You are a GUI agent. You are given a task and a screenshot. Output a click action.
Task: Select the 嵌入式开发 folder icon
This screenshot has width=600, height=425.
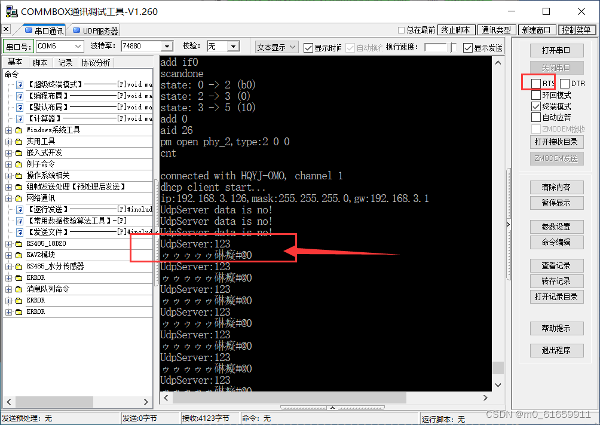point(19,153)
